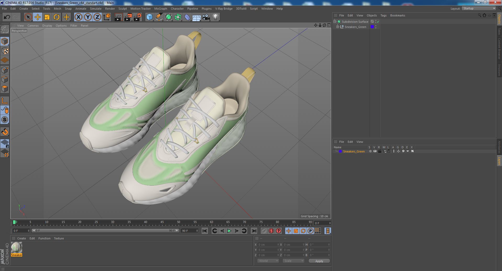The image size is (502, 271).
Task: Add a Camera object
Action: pos(206,17)
